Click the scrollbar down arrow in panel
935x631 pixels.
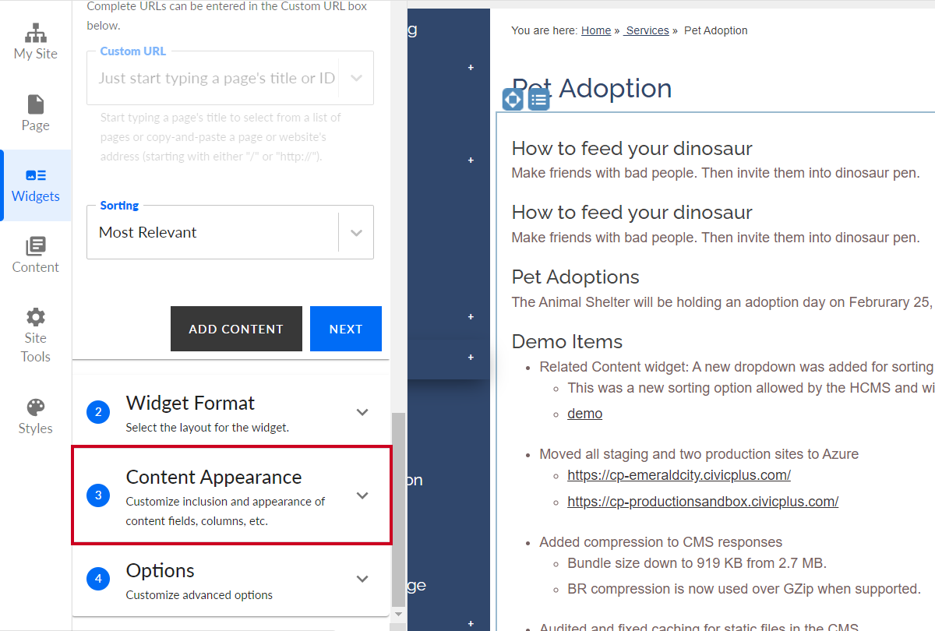click(x=398, y=614)
